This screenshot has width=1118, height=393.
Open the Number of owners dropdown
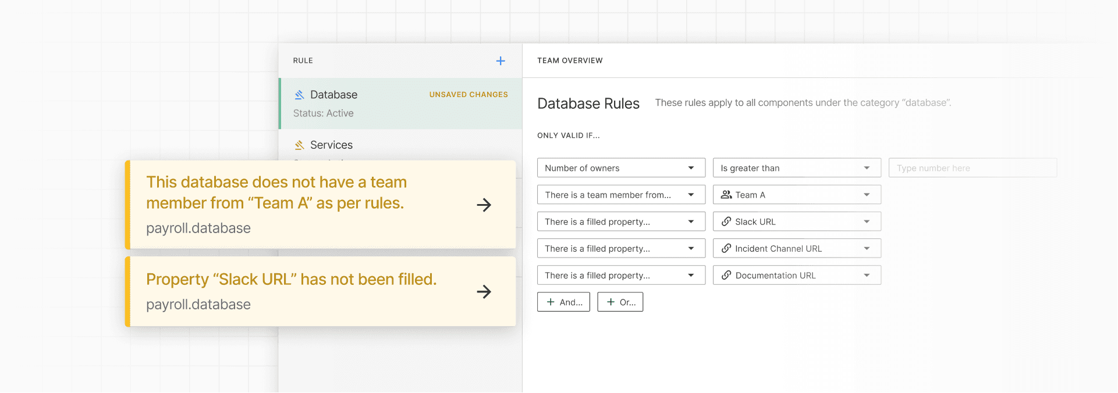click(621, 168)
